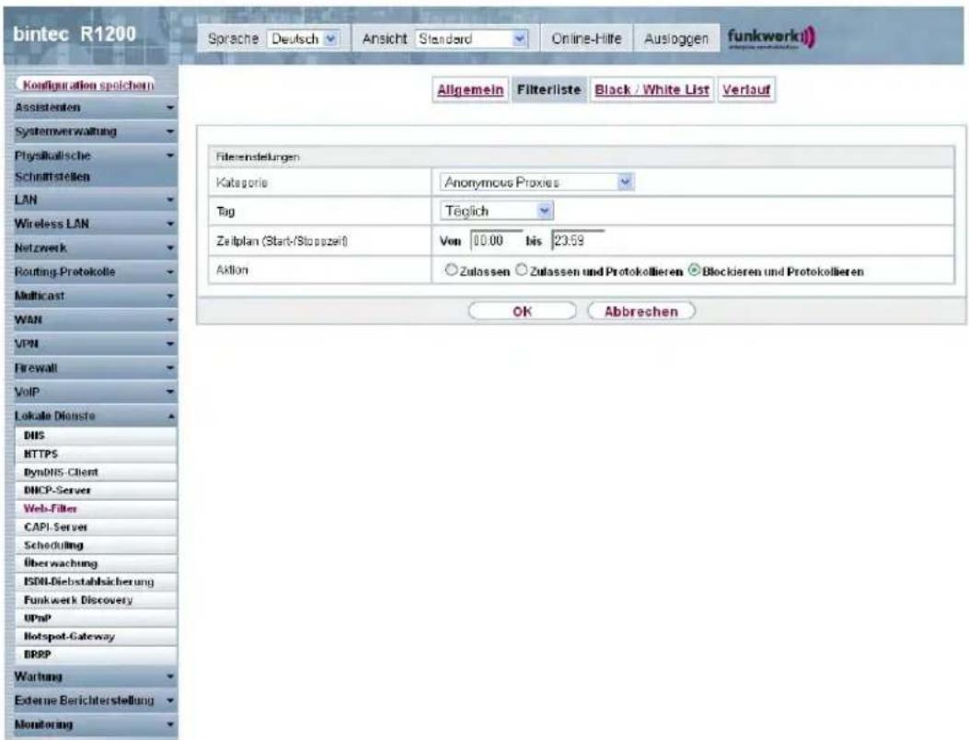Open ISDN-Diebstahlsicherung submenu item
This screenshot has width=969, height=740.
tap(95, 582)
